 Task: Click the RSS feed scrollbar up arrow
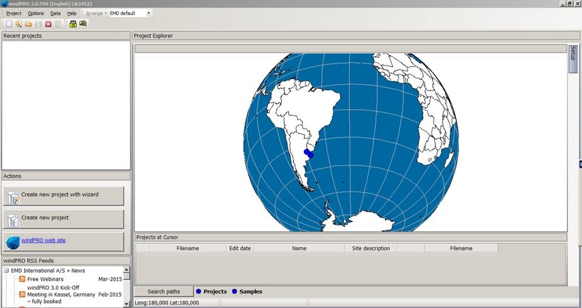click(x=126, y=270)
